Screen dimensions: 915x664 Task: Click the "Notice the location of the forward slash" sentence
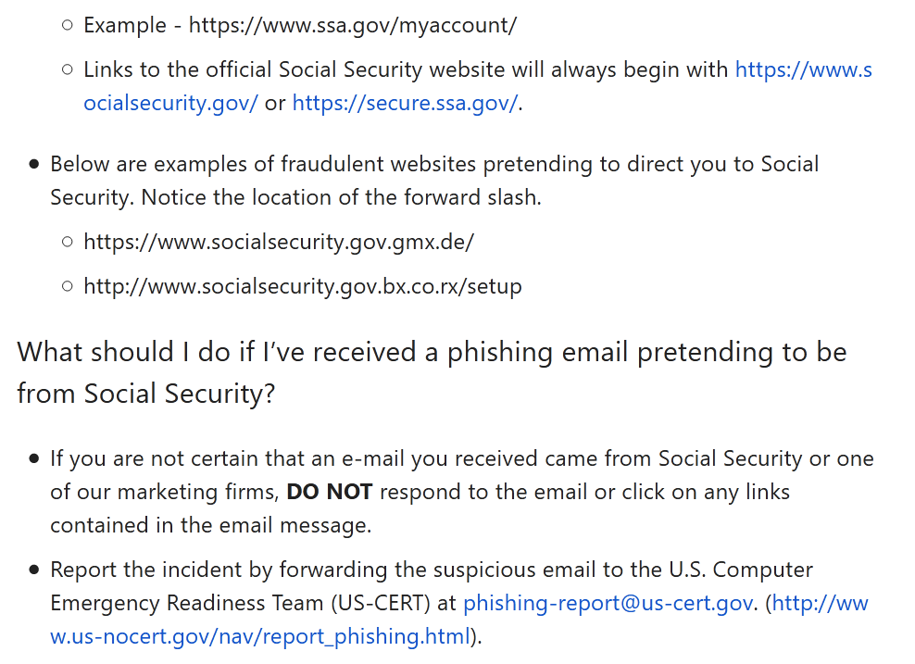pyautogui.click(x=341, y=197)
